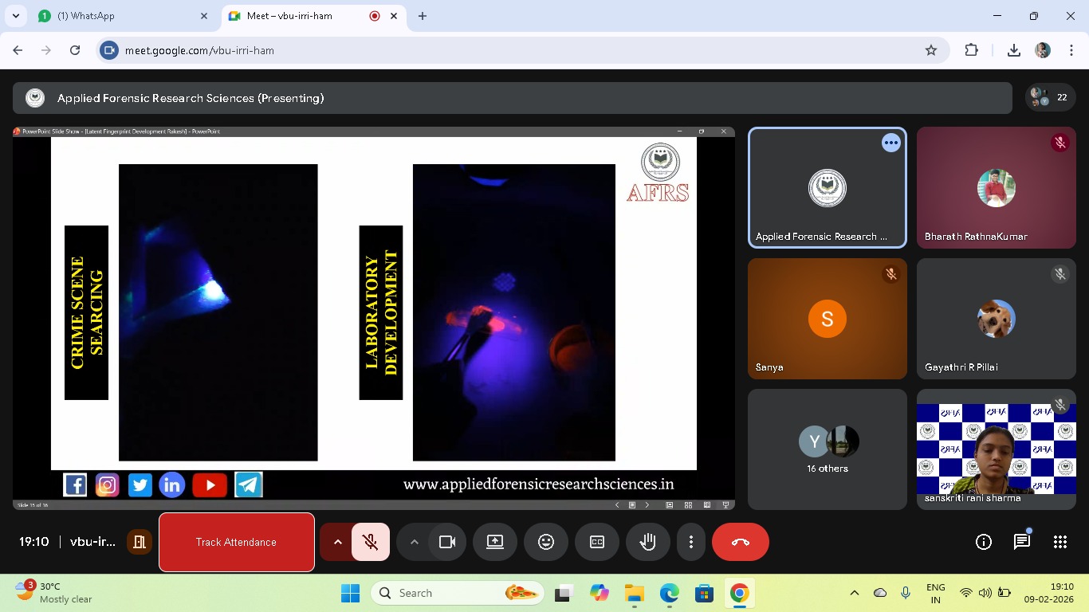The width and height of the screenshot is (1089, 612).
Task: Show the 22 participants list
Action: point(1050,97)
